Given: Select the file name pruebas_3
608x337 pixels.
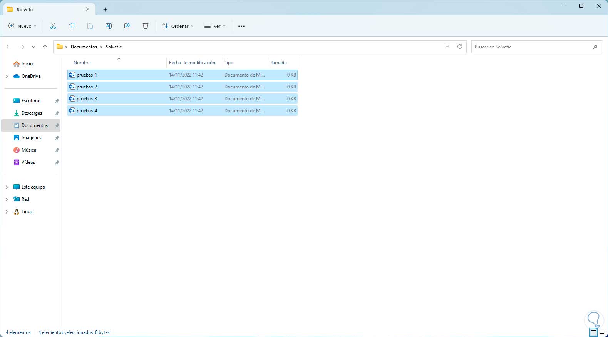Looking at the screenshot, I should 87,99.
